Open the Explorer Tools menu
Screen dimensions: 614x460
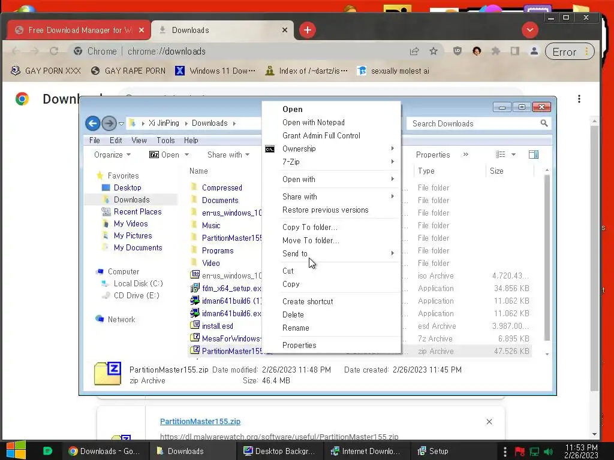(x=165, y=140)
